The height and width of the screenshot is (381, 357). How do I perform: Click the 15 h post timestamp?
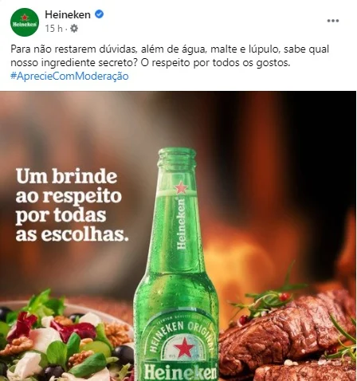[53, 29]
